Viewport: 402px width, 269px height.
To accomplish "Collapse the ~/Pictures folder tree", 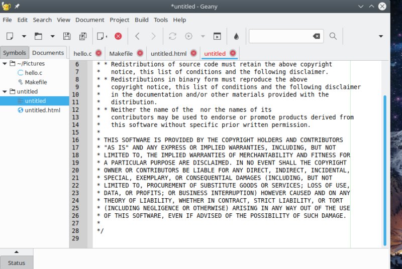I will pyautogui.click(x=5, y=63).
